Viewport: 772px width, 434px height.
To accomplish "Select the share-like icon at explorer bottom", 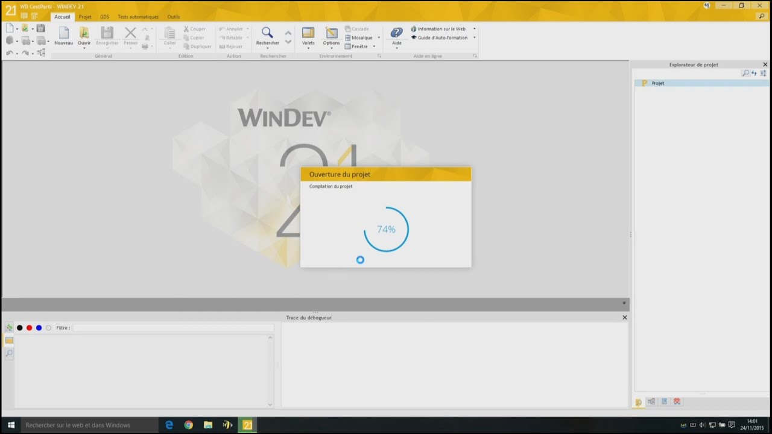I will pos(651,401).
